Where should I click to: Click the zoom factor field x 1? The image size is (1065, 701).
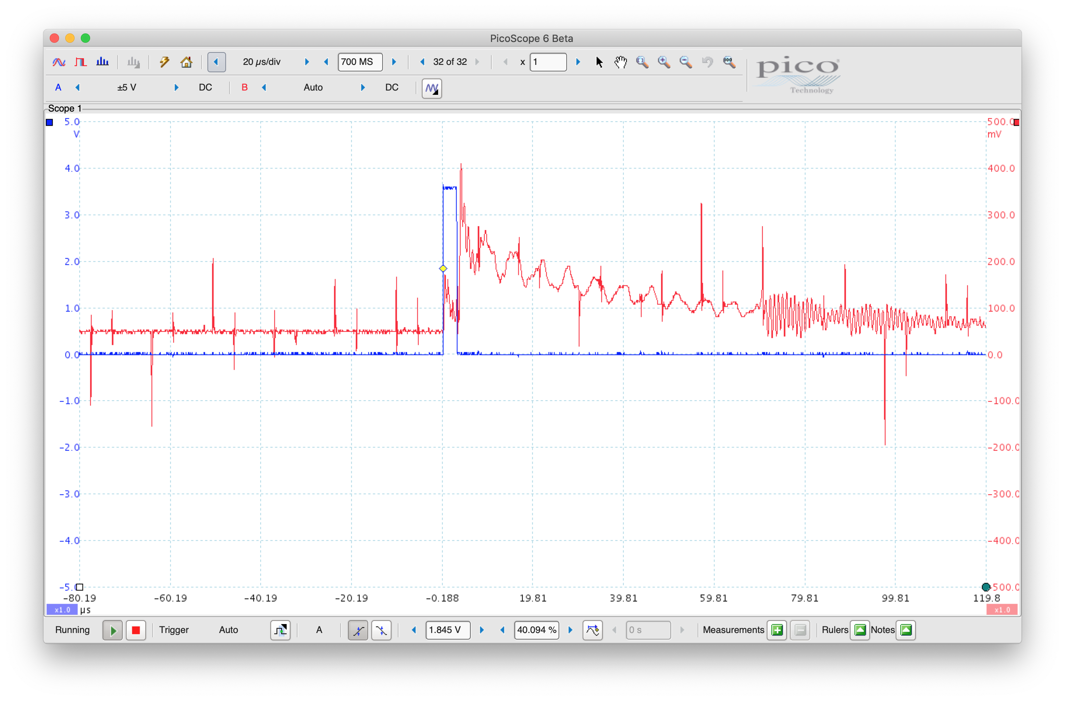tap(548, 62)
